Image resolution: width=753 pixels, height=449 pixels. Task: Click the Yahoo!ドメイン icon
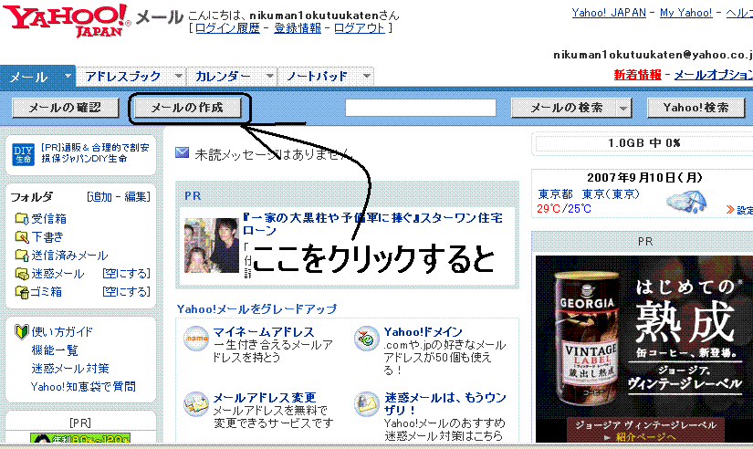pos(366,338)
